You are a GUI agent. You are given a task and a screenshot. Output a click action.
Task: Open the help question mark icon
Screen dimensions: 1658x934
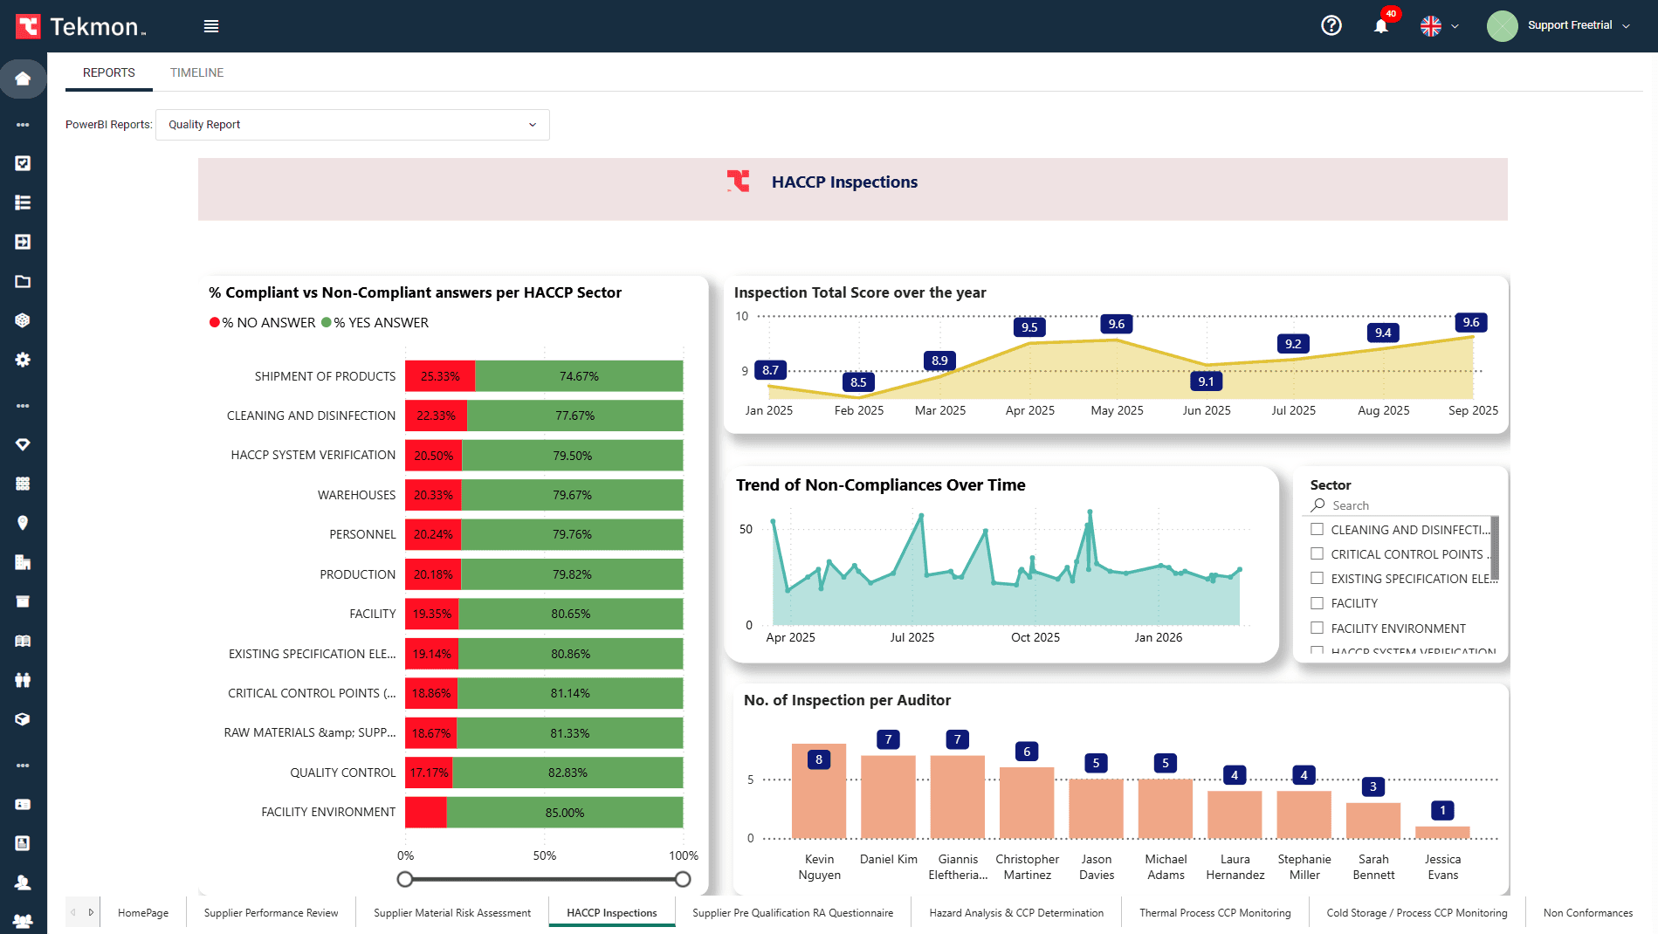(1331, 25)
